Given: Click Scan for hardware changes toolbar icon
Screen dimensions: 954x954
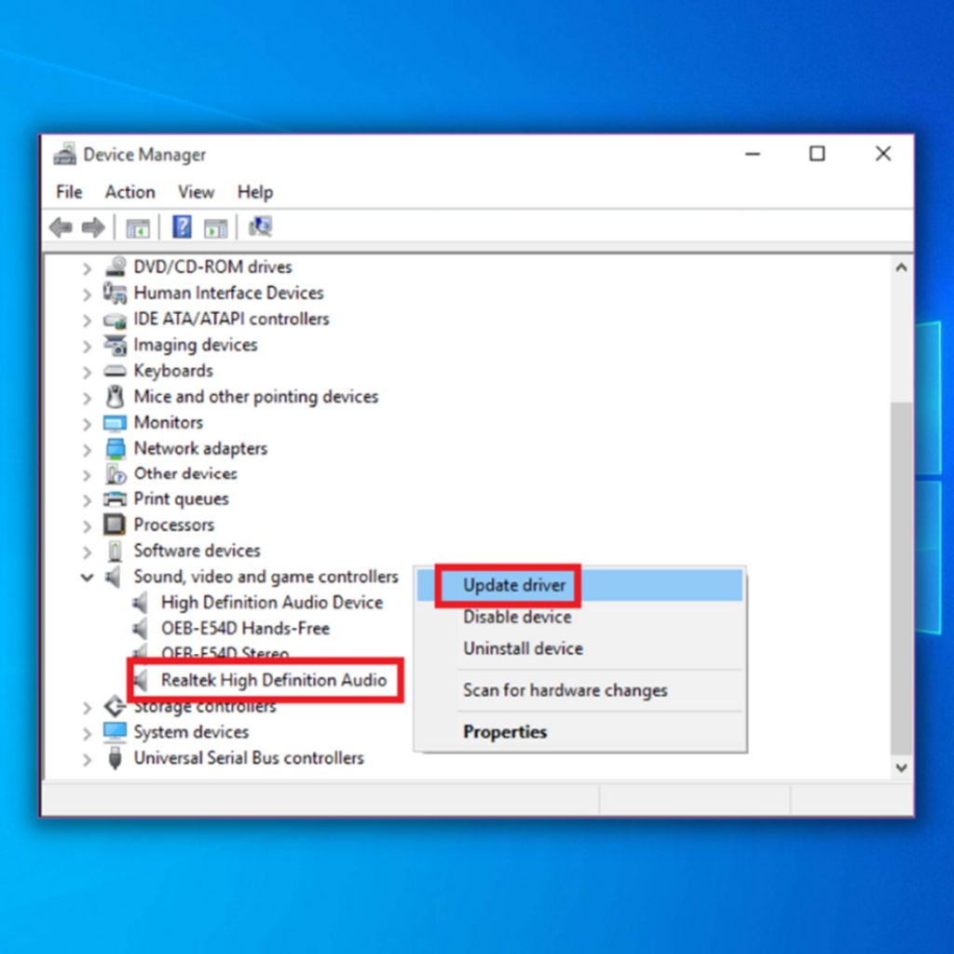Looking at the screenshot, I should click(261, 227).
